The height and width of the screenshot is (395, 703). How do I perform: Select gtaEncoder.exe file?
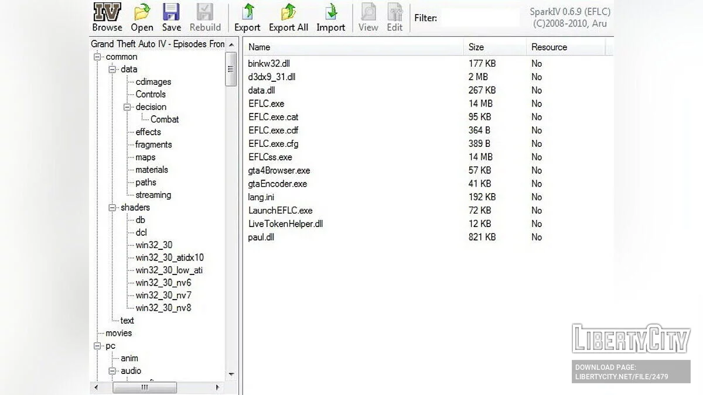(x=278, y=184)
